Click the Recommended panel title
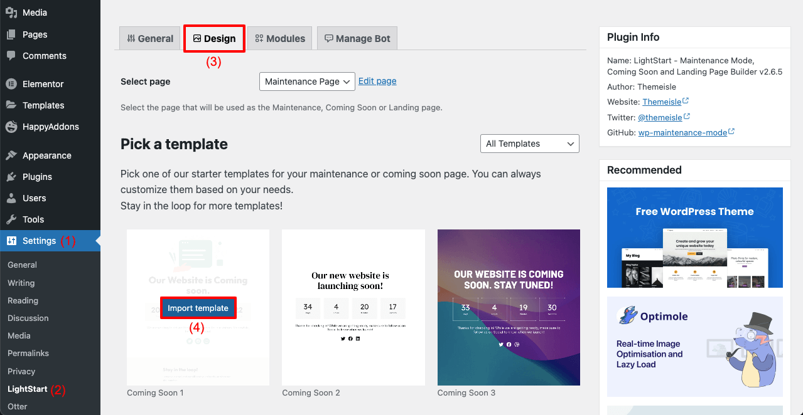This screenshot has height=415, width=803. click(644, 170)
